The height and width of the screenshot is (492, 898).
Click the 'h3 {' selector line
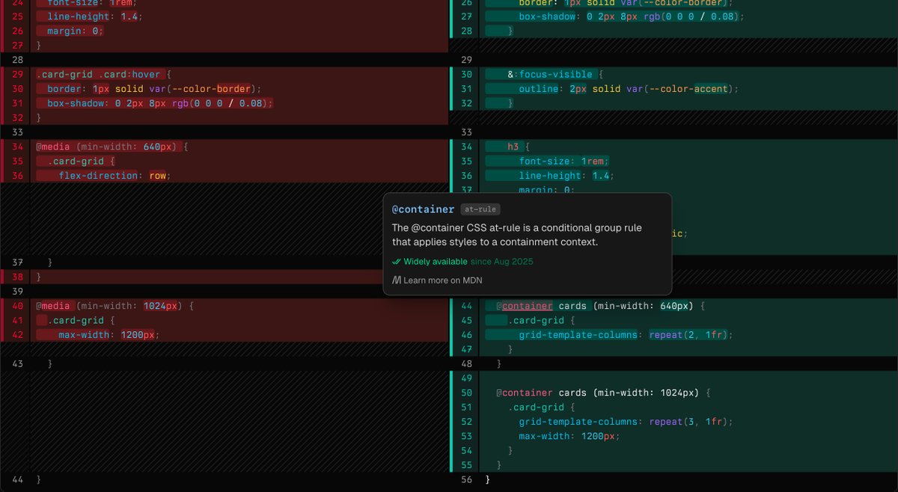point(519,147)
